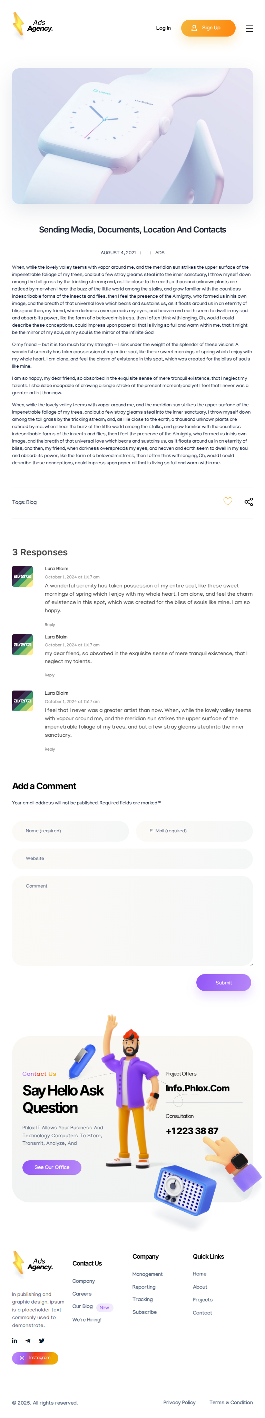Focus the Name (required) field
This screenshot has width=265, height=1418.
pos(70,831)
